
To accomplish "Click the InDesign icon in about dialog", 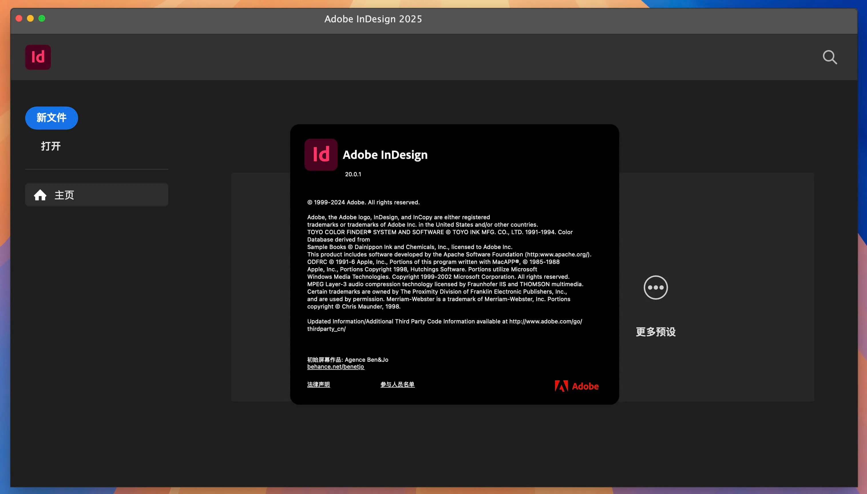I will point(321,154).
